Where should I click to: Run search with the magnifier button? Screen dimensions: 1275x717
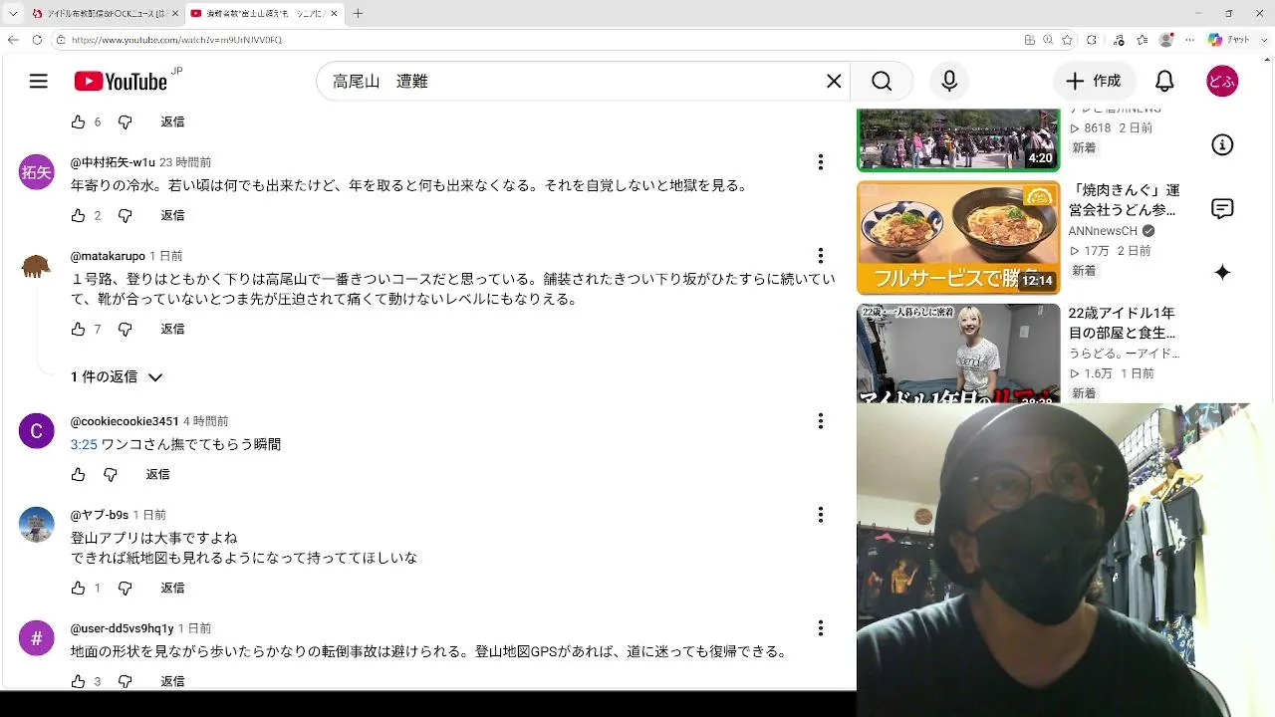[882, 82]
